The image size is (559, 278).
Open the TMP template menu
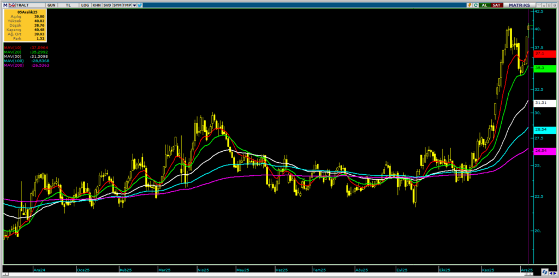[126, 4]
